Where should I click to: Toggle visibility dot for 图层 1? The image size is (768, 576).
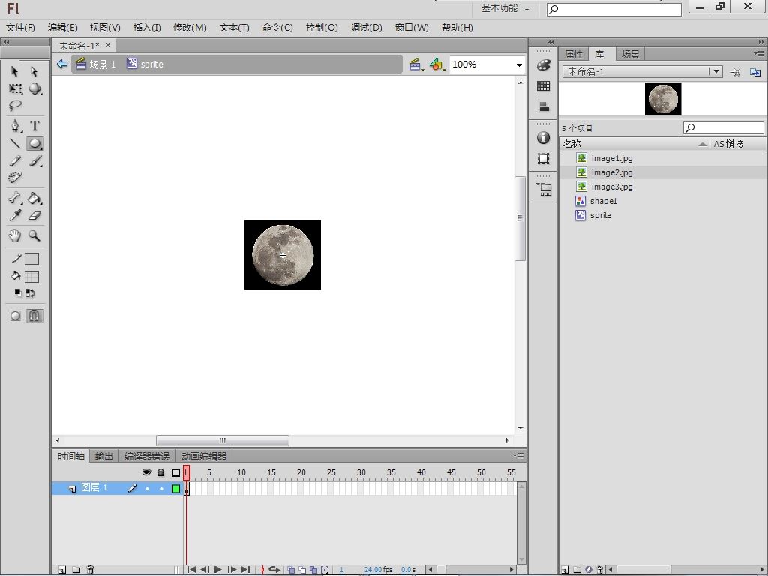[x=147, y=489]
